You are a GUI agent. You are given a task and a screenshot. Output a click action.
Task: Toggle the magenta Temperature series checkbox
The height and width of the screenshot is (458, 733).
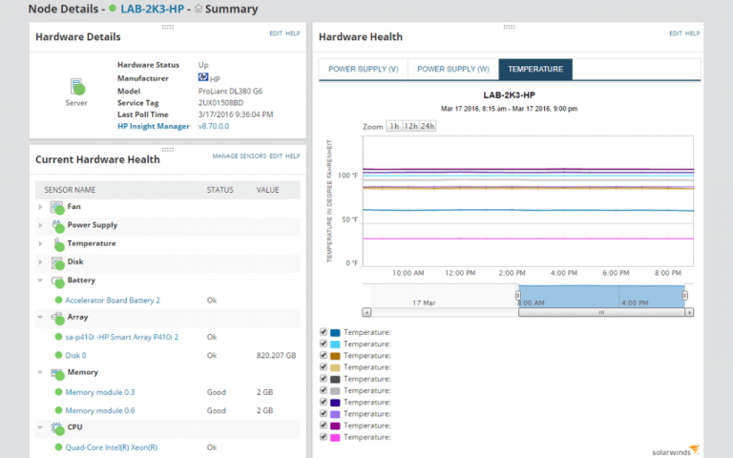(x=324, y=437)
